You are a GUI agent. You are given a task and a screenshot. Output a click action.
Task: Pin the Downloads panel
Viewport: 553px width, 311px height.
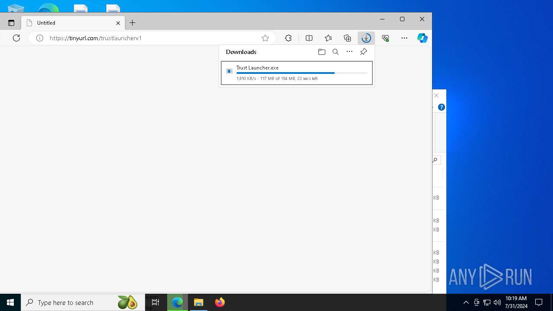363,52
